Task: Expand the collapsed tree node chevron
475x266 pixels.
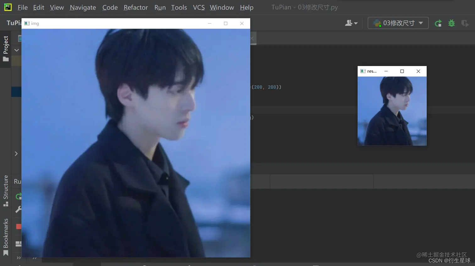Action: pyautogui.click(x=16, y=154)
